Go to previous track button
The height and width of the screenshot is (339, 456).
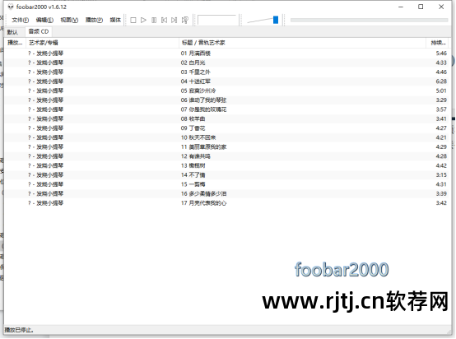[x=164, y=20]
